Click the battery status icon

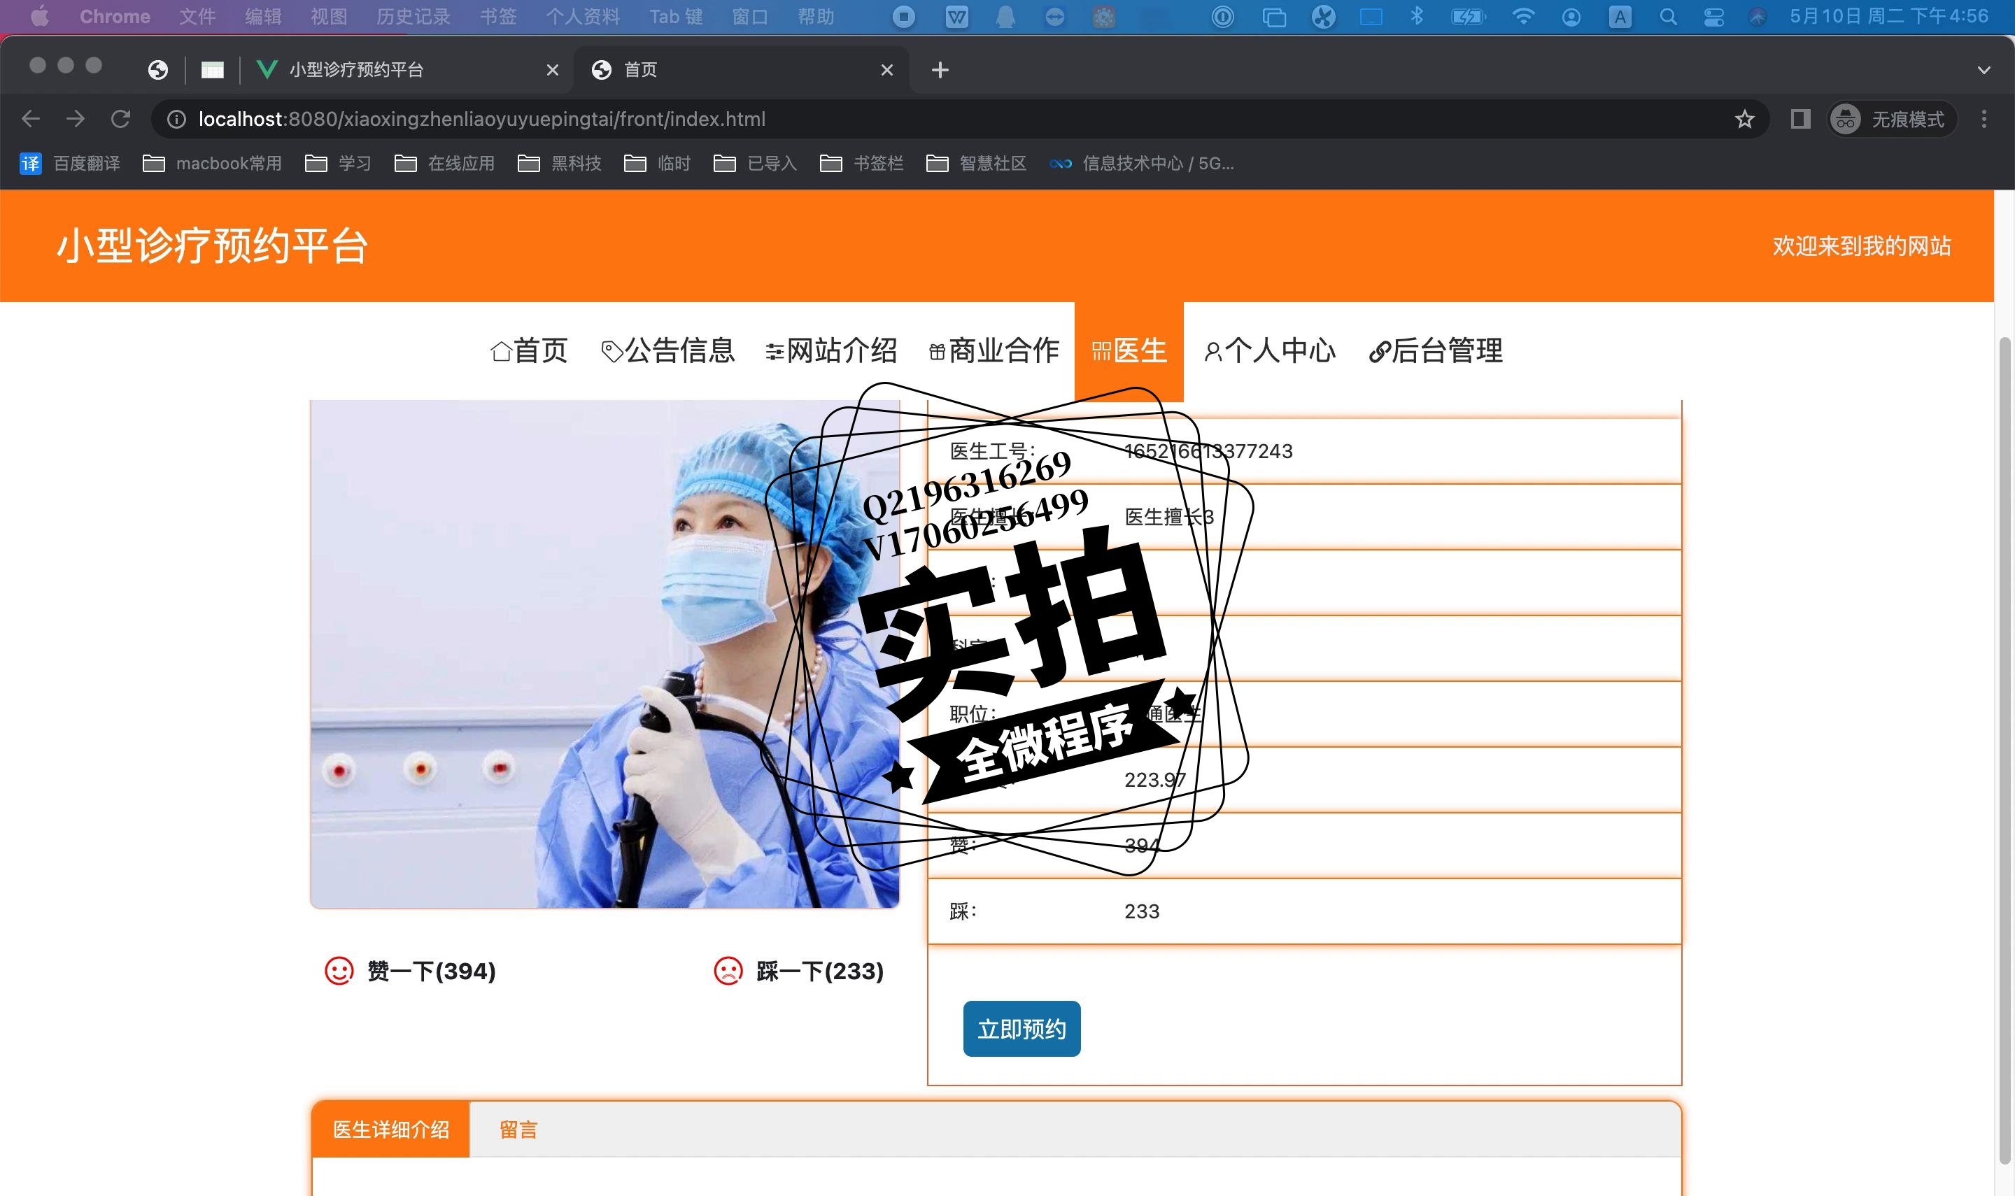[x=1468, y=16]
